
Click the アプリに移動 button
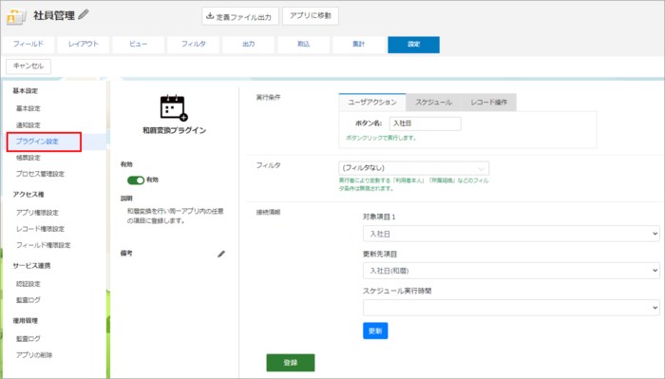[x=311, y=16]
